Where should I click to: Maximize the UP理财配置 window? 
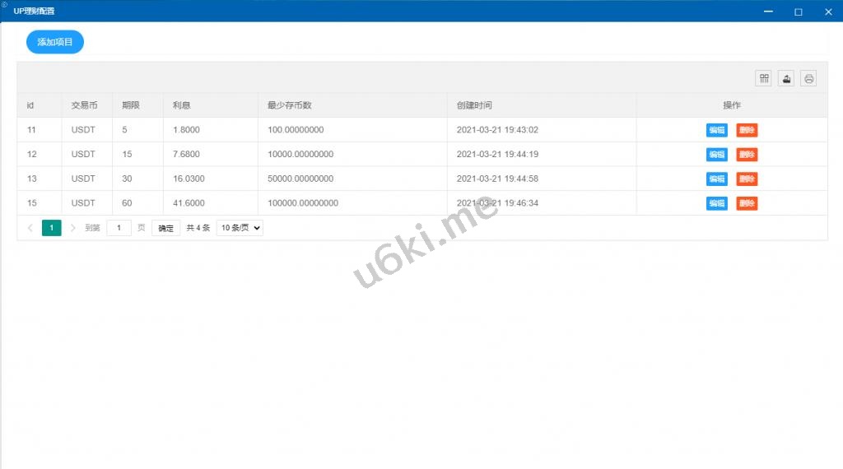click(x=798, y=12)
